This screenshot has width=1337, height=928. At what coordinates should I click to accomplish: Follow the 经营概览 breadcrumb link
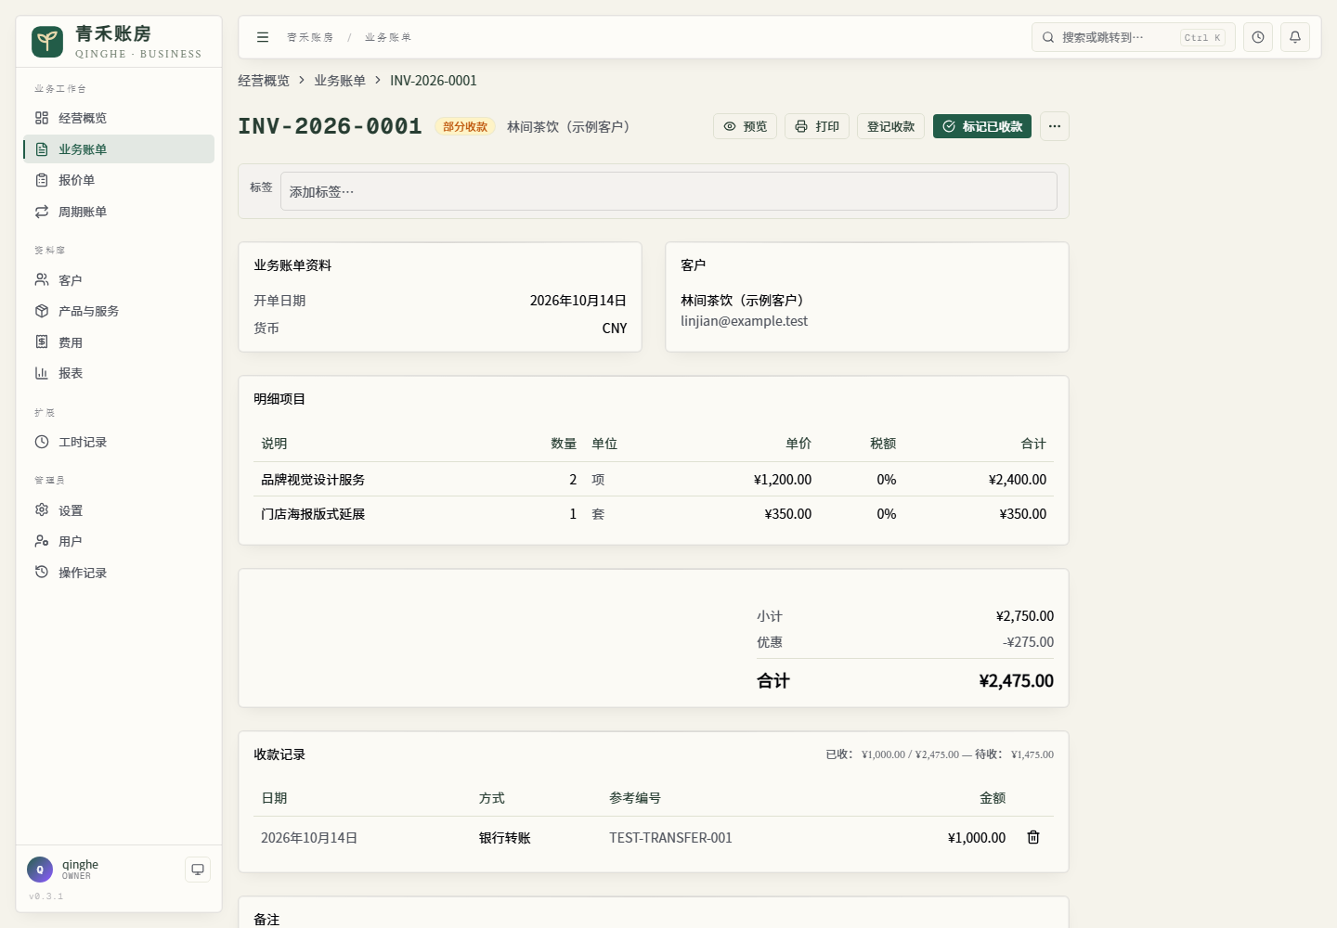point(264,81)
